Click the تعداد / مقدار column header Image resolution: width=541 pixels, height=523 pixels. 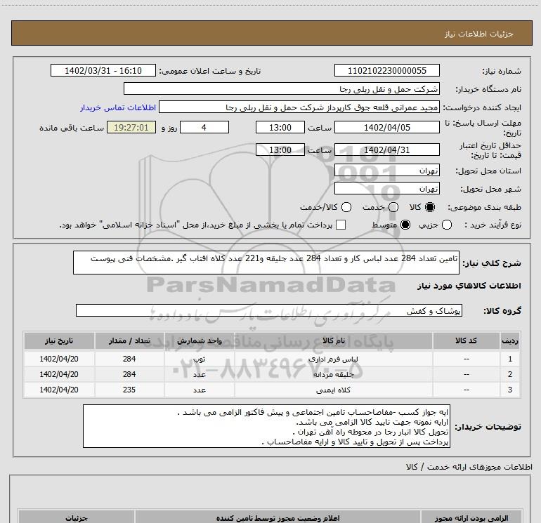[129, 340]
